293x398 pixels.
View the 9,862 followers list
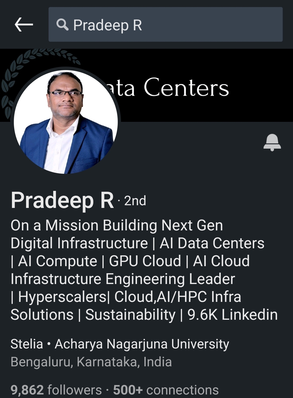click(x=56, y=390)
